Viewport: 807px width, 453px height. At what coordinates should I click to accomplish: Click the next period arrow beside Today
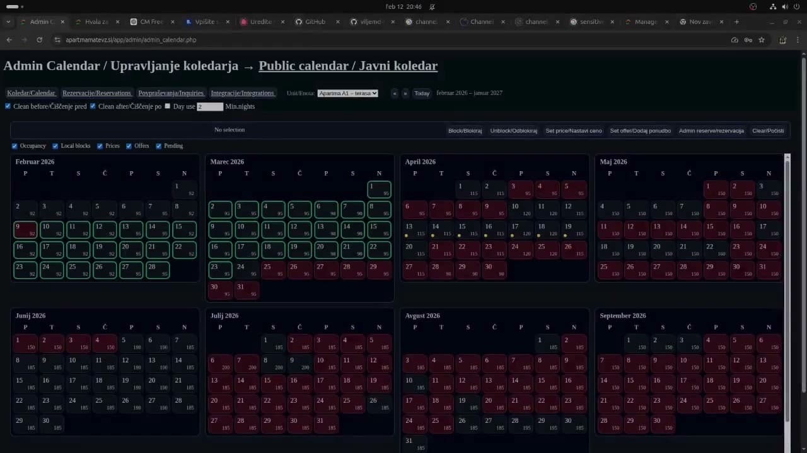pyautogui.click(x=404, y=93)
